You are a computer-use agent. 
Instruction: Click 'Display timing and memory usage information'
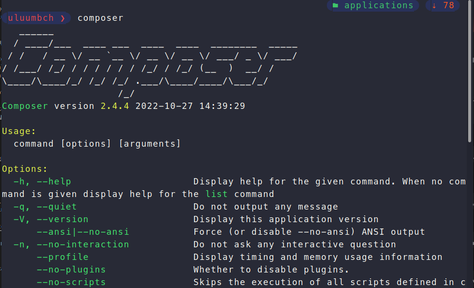(x=318, y=257)
